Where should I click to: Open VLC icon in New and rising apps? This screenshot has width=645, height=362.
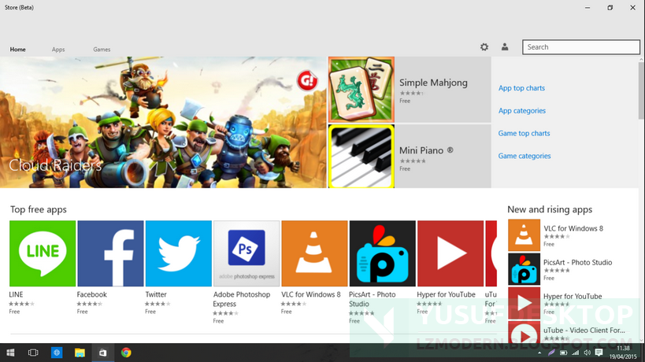[524, 235]
